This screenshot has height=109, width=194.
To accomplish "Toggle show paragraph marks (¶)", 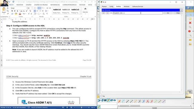I will pyautogui.click(x=47, y=14).
